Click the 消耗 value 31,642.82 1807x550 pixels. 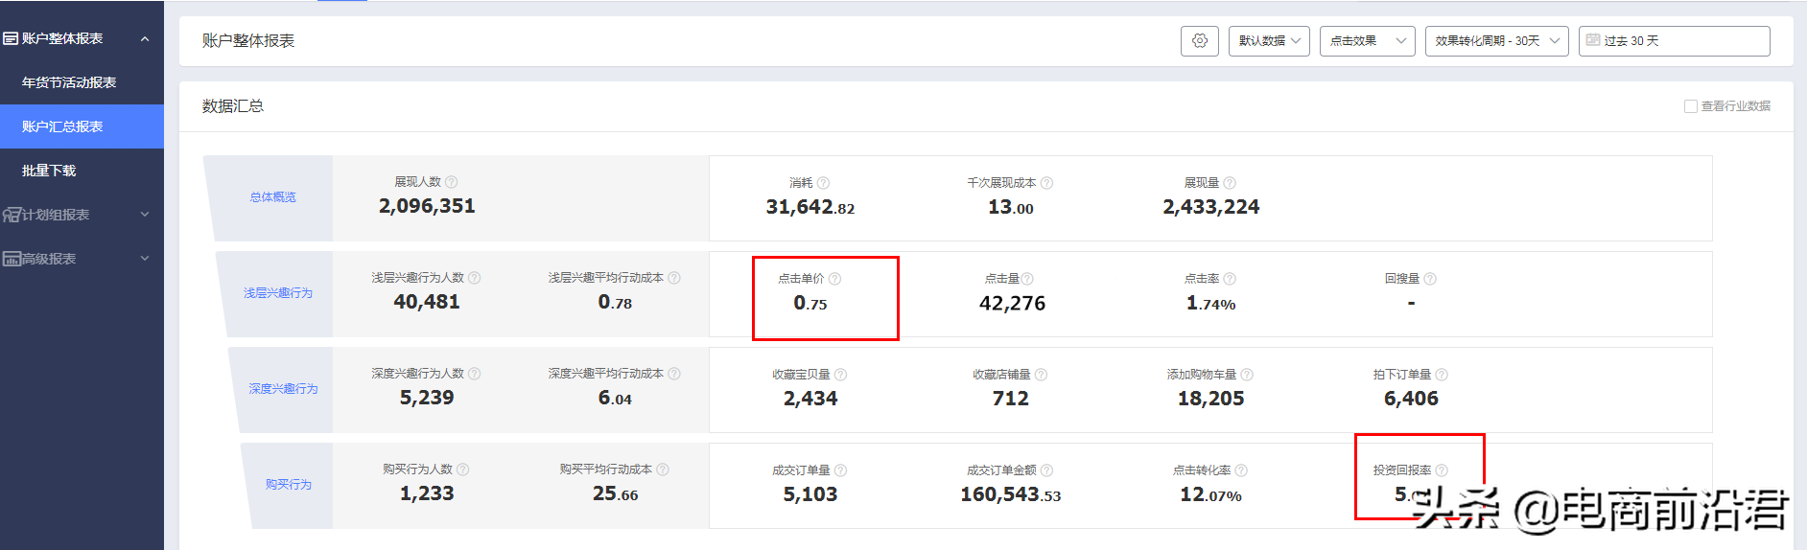[x=810, y=207]
